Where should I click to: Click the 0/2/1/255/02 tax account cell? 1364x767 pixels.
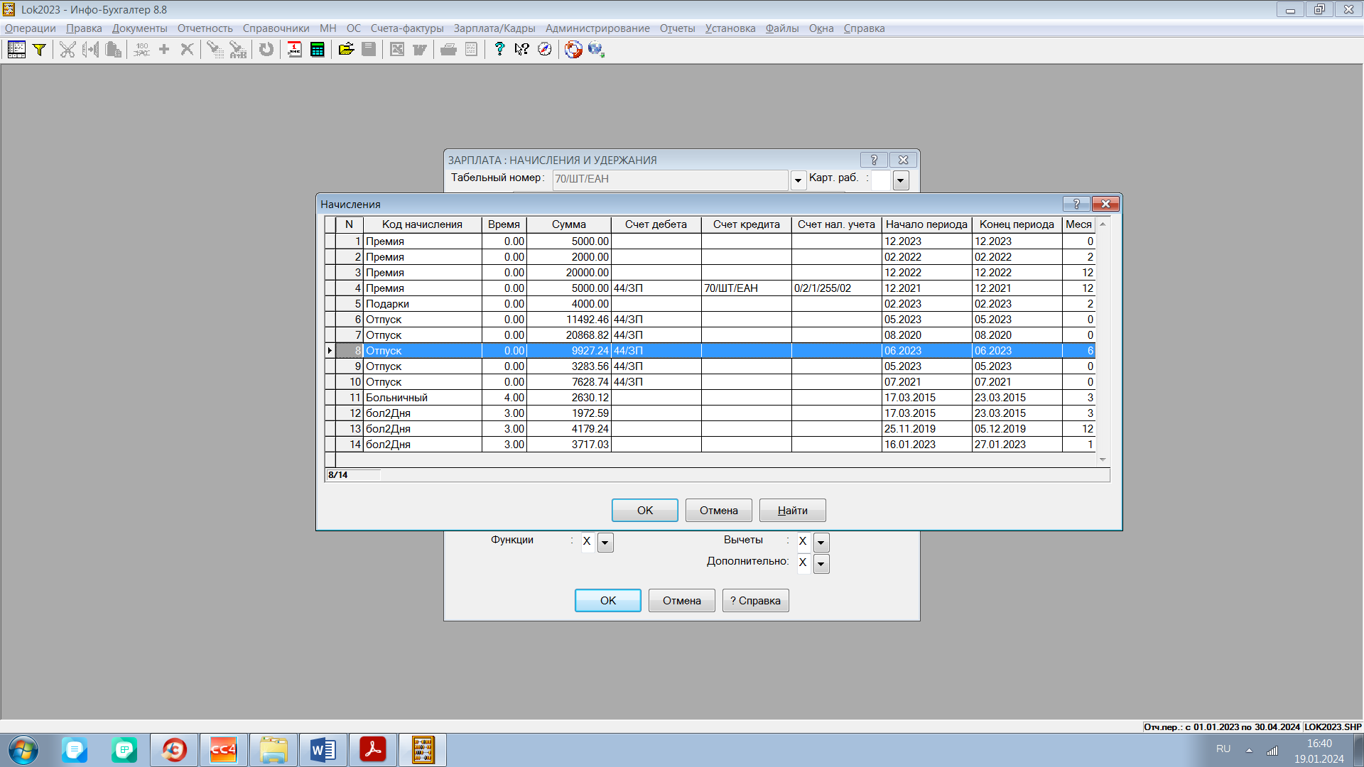tap(837, 288)
